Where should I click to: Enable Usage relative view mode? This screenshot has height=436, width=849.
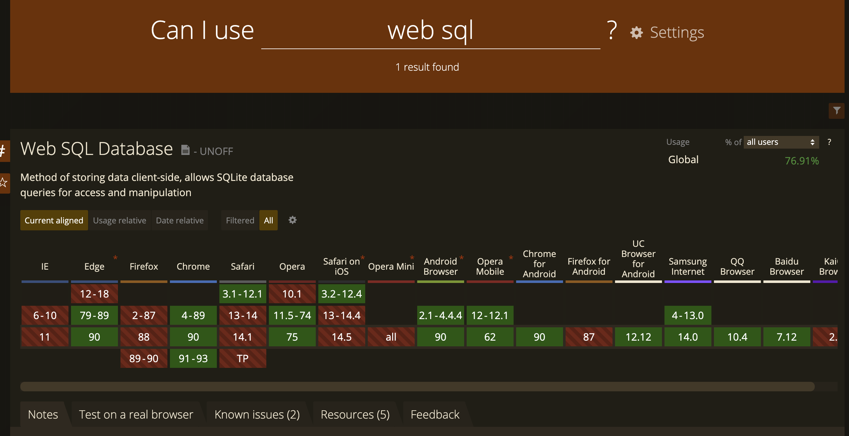pyautogui.click(x=119, y=220)
